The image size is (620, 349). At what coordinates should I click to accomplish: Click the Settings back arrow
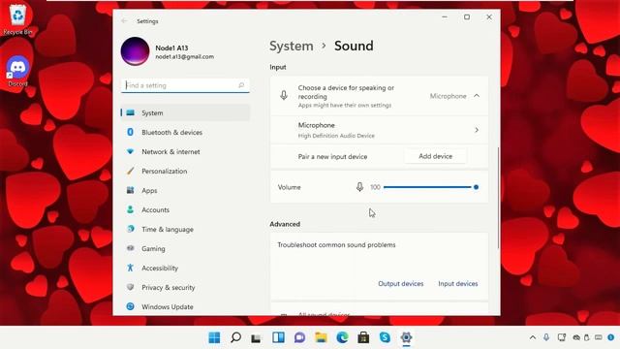pos(125,21)
